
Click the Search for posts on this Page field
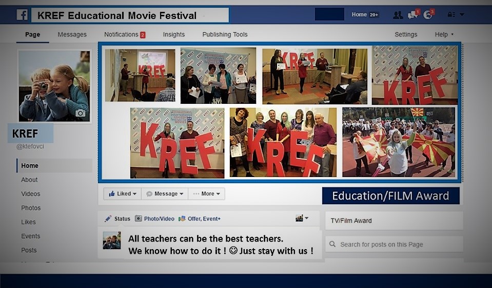click(394, 244)
